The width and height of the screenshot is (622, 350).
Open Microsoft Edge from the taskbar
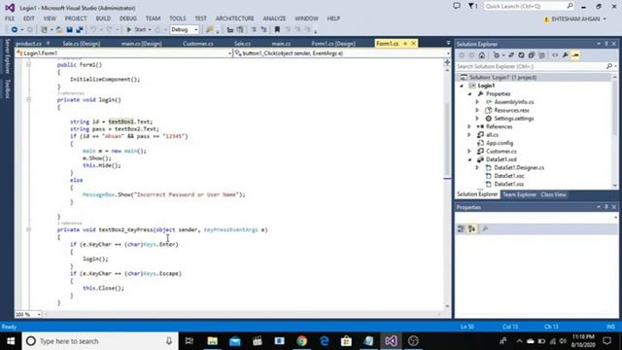coord(324,341)
